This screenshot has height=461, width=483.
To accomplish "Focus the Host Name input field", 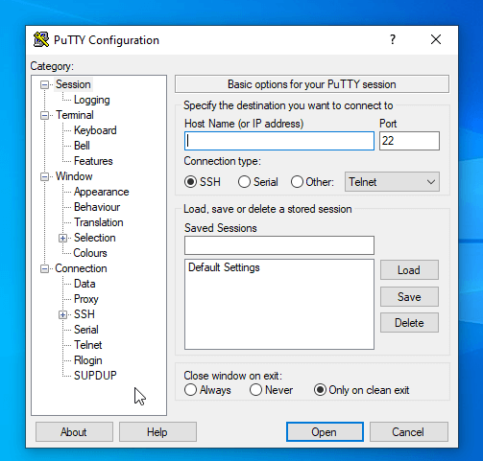I will [x=279, y=141].
